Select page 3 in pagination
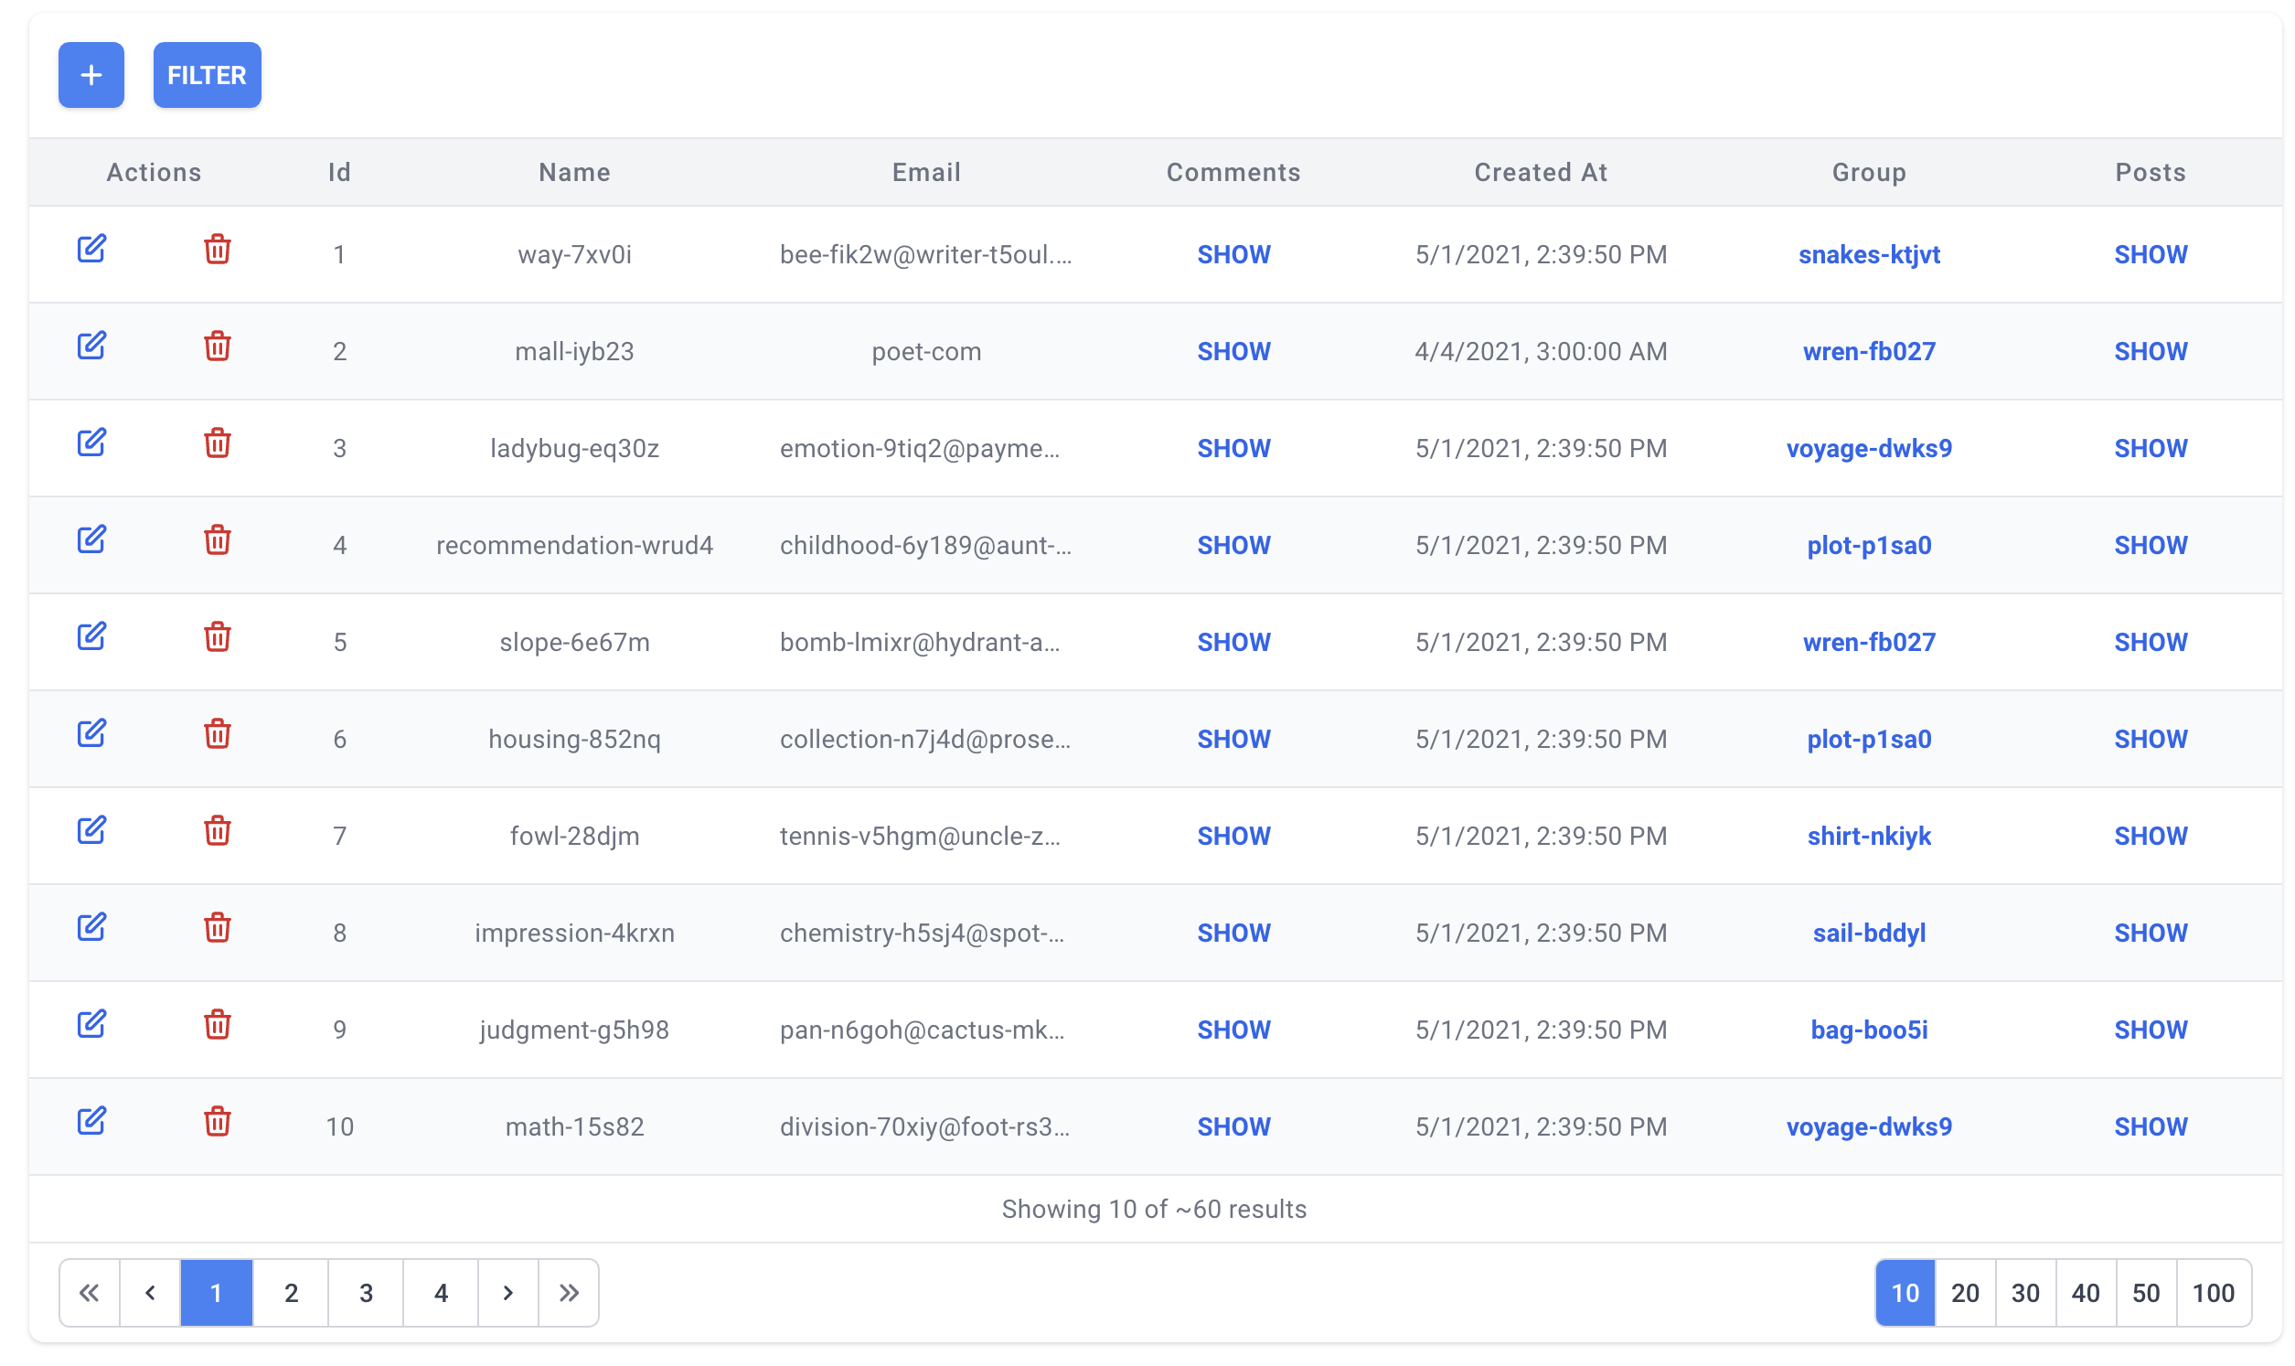2295x1366 pixels. pyautogui.click(x=367, y=1292)
